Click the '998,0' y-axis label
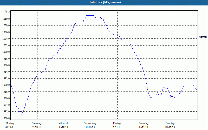The image size is (208, 130). coord(6,59)
